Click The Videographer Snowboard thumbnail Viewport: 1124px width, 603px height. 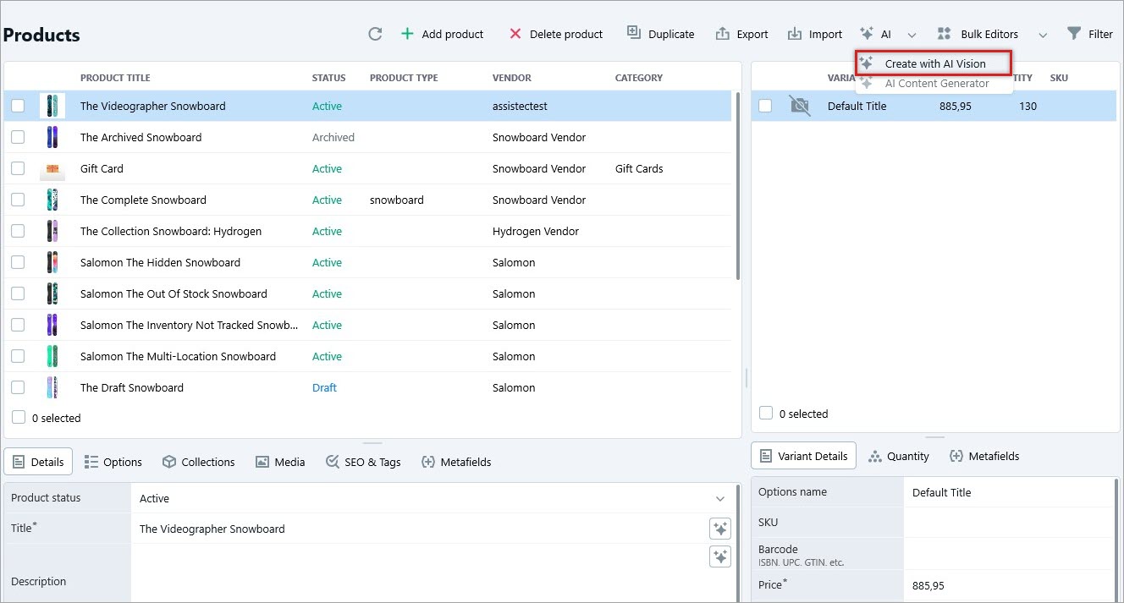coord(52,106)
